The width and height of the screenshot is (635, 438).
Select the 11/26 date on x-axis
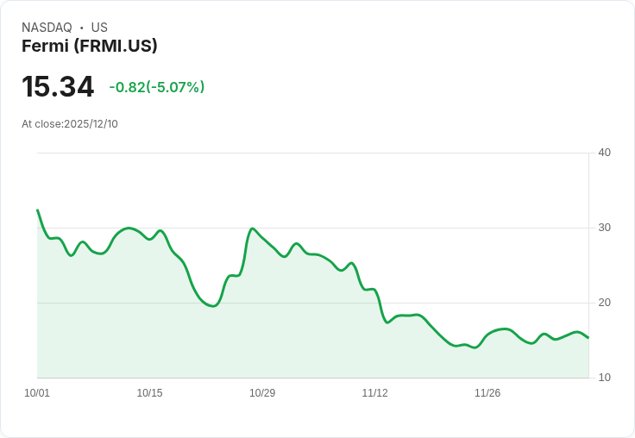point(487,393)
